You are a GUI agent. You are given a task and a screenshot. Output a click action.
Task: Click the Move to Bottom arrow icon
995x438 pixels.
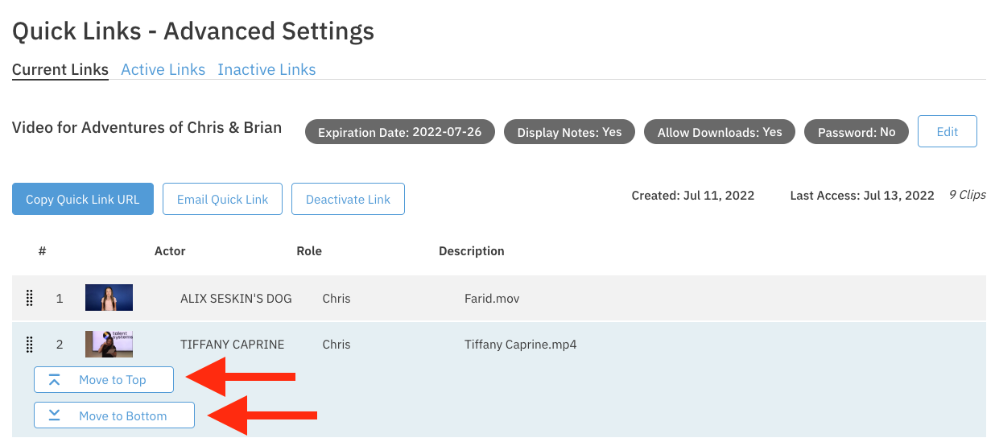pyautogui.click(x=55, y=415)
